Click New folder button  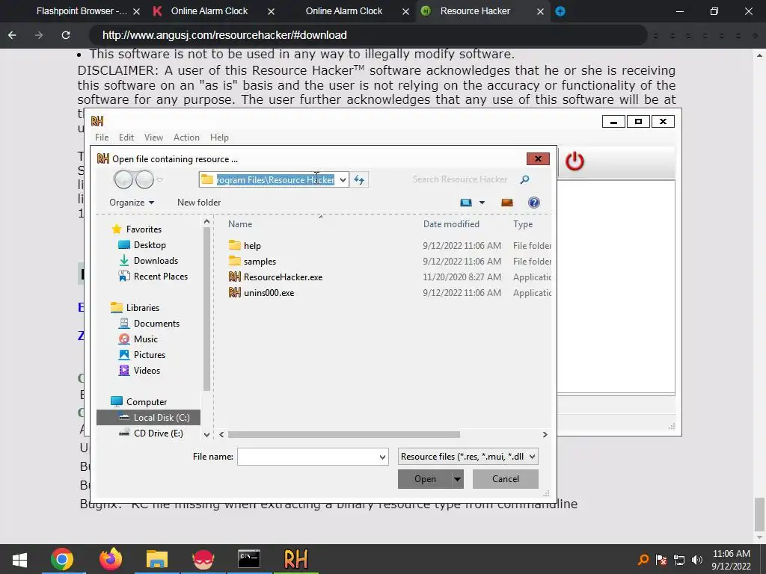pyautogui.click(x=199, y=203)
